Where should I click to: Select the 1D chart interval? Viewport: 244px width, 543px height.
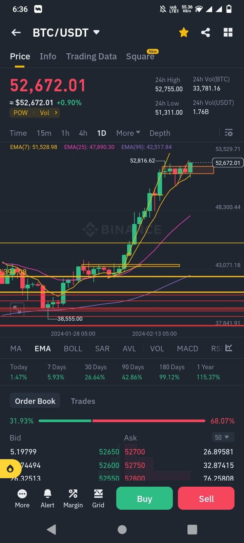pyautogui.click(x=102, y=133)
